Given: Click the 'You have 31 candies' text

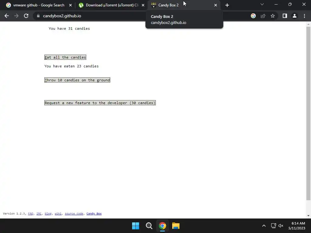Looking at the screenshot, I should pyautogui.click(x=69, y=29).
